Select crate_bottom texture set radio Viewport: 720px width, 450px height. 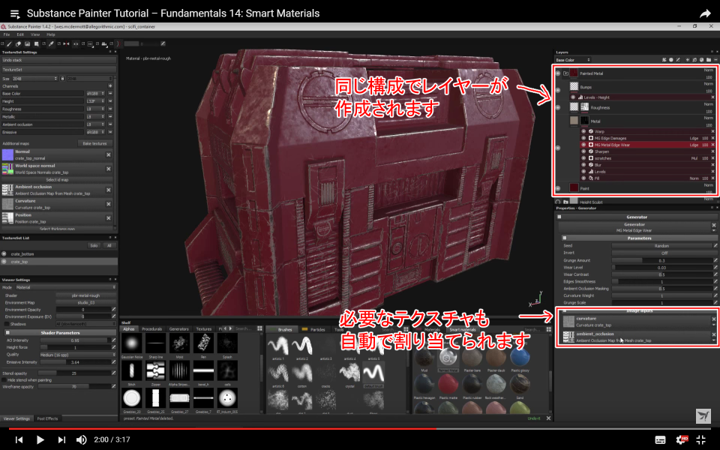coord(4,254)
